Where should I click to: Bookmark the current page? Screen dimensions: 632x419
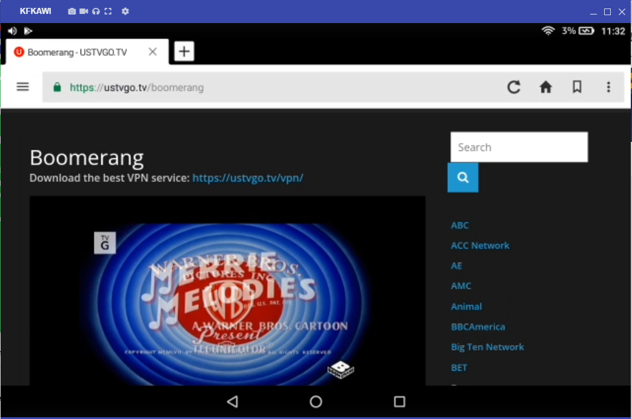pyautogui.click(x=577, y=87)
